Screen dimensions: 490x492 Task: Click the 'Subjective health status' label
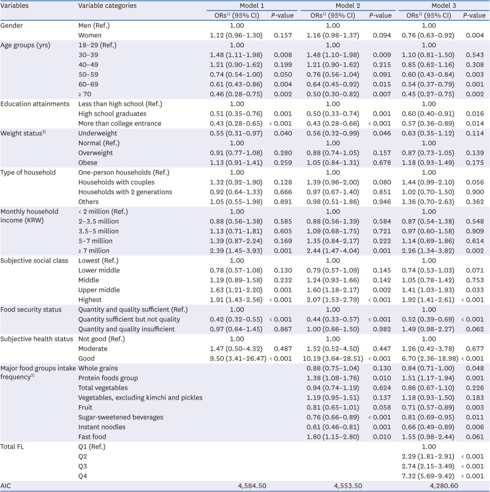pyautogui.click(x=36, y=339)
